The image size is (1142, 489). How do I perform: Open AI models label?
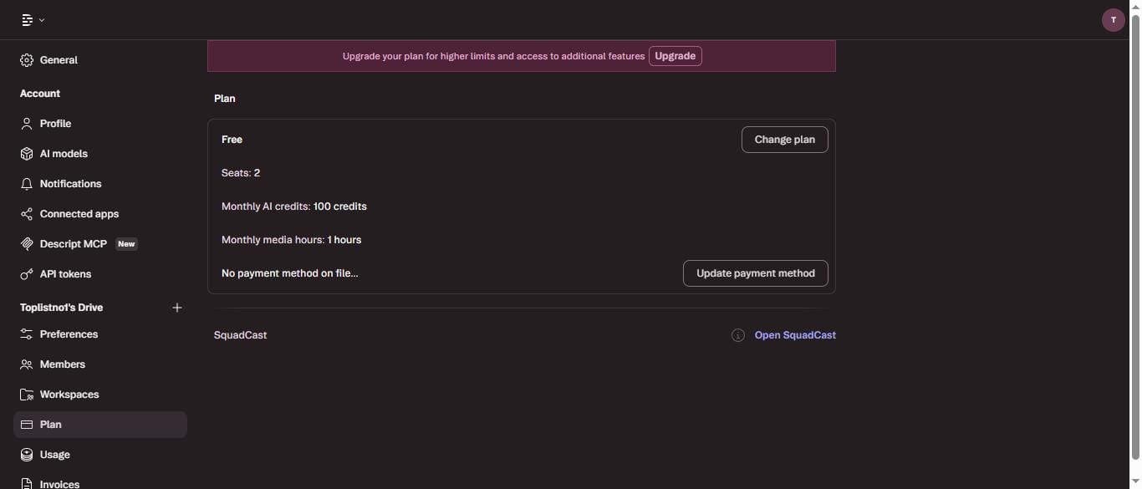[x=64, y=154]
